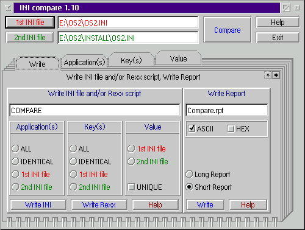The height and width of the screenshot is (230, 305).
Task: Edit the first INI file path field
Action: click(128, 23)
